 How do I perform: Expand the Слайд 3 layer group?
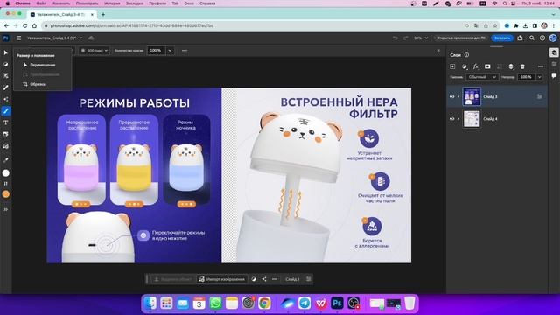(x=458, y=96)
